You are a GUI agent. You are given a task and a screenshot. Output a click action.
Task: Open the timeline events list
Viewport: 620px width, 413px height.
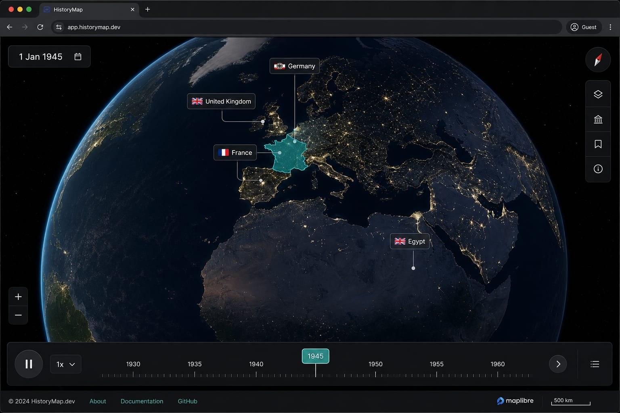595,364
